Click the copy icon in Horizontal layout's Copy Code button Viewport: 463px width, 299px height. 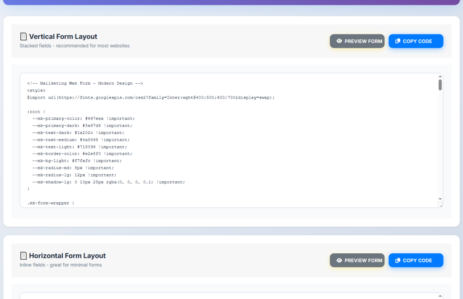pyautogui.click(x=397, y=261)
